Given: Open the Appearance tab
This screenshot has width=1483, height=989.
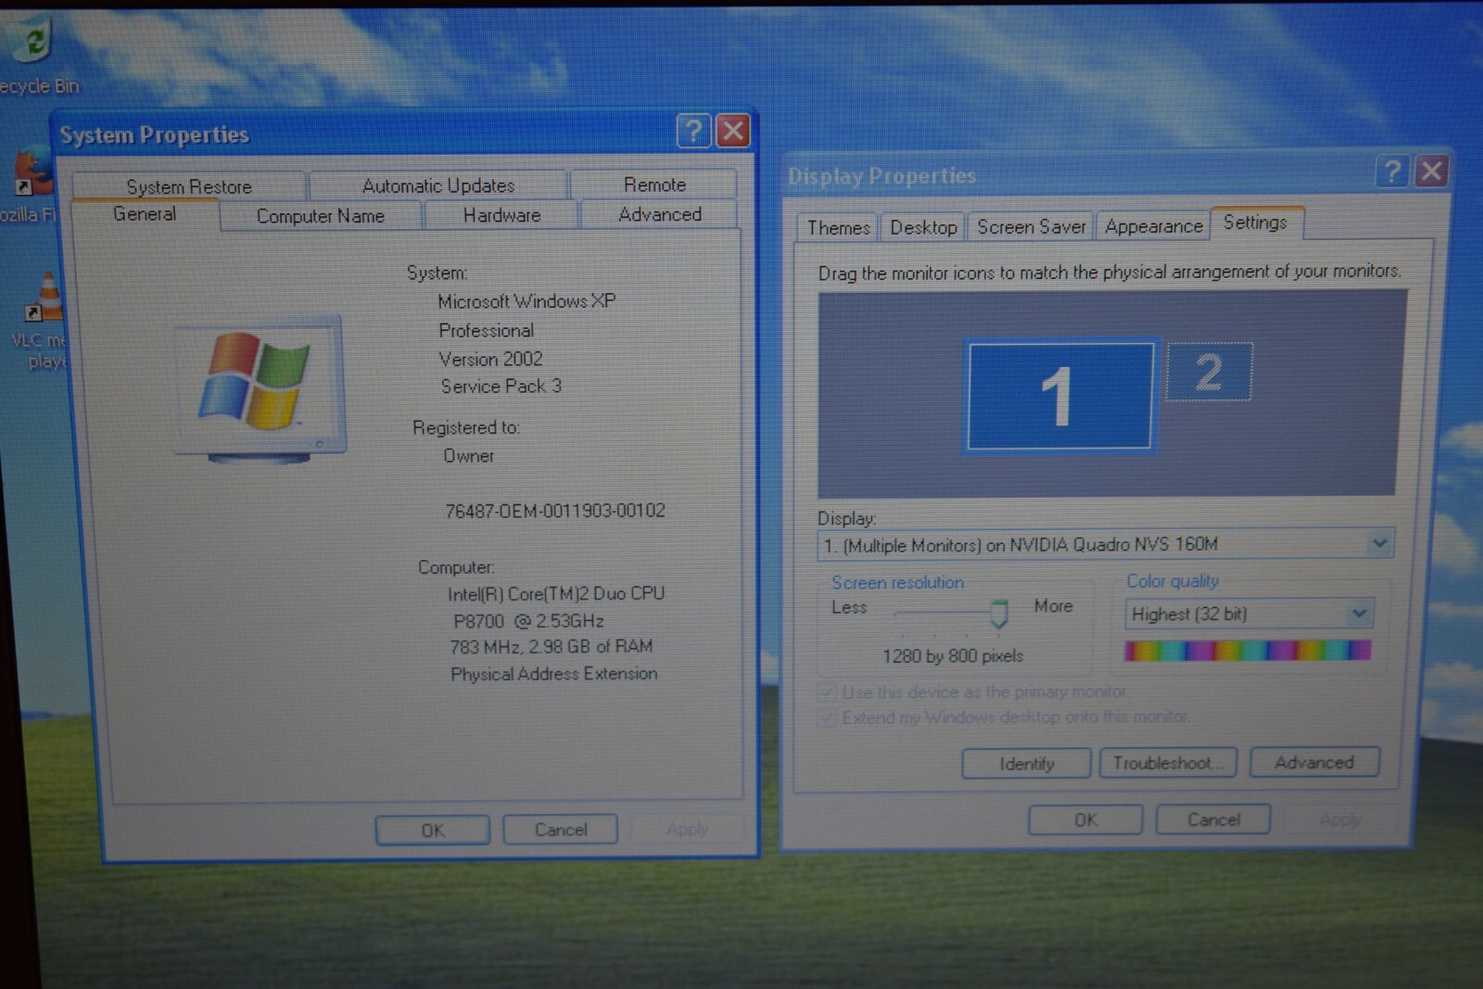Looking at the screenshot, I should coord(1153,226).
